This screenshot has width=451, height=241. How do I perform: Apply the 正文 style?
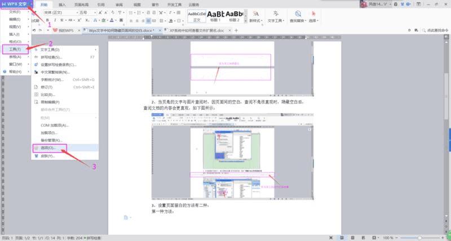click(197, 16)
